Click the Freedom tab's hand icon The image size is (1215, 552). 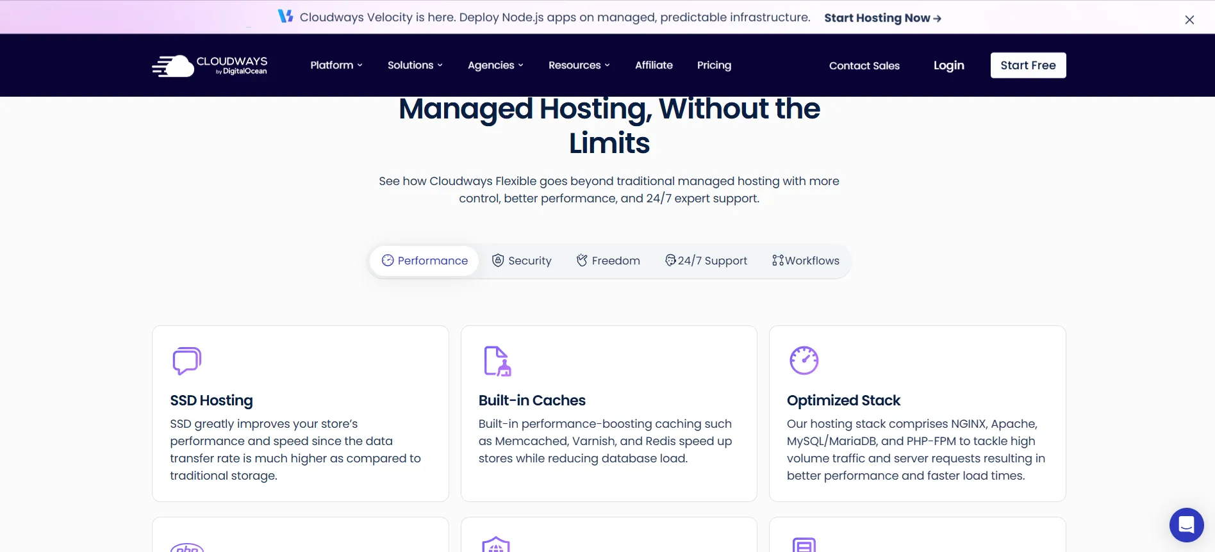(582, 260)
